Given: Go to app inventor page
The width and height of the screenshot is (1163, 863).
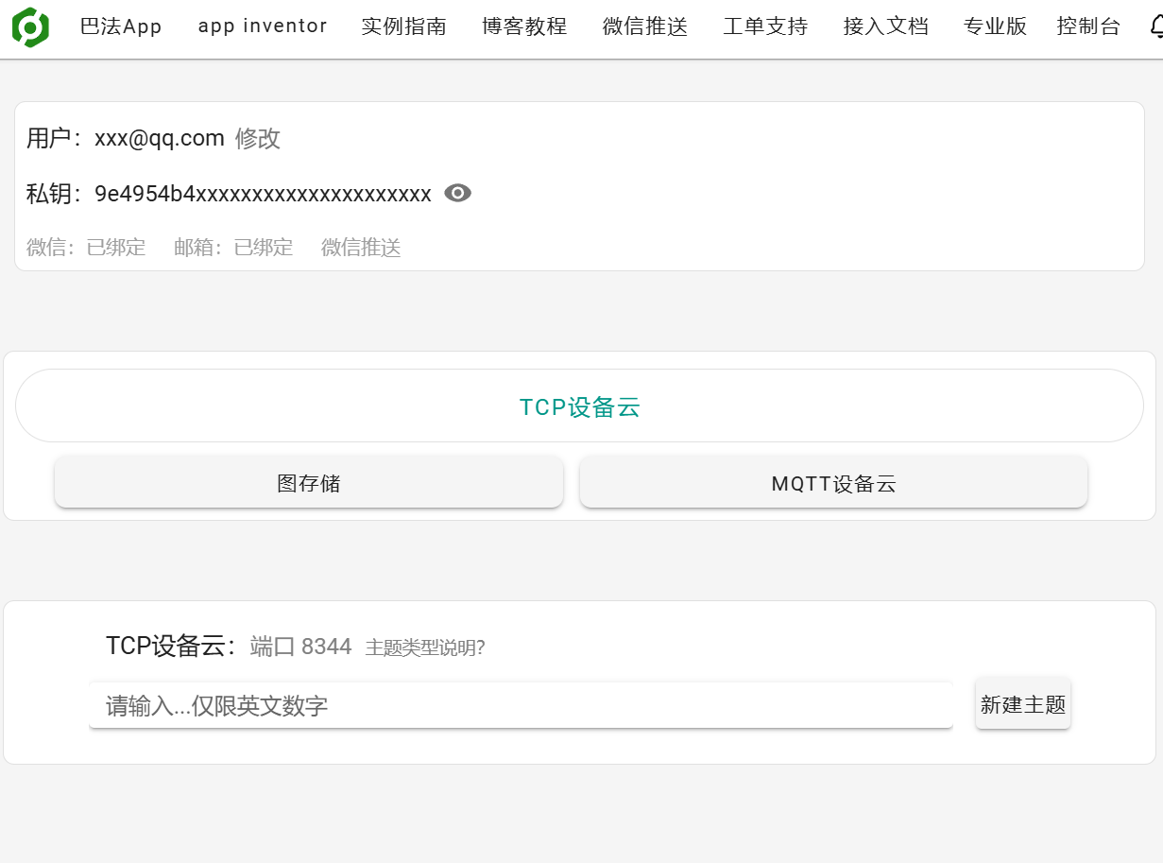Looking at the screenshot, I should point(263,26).
